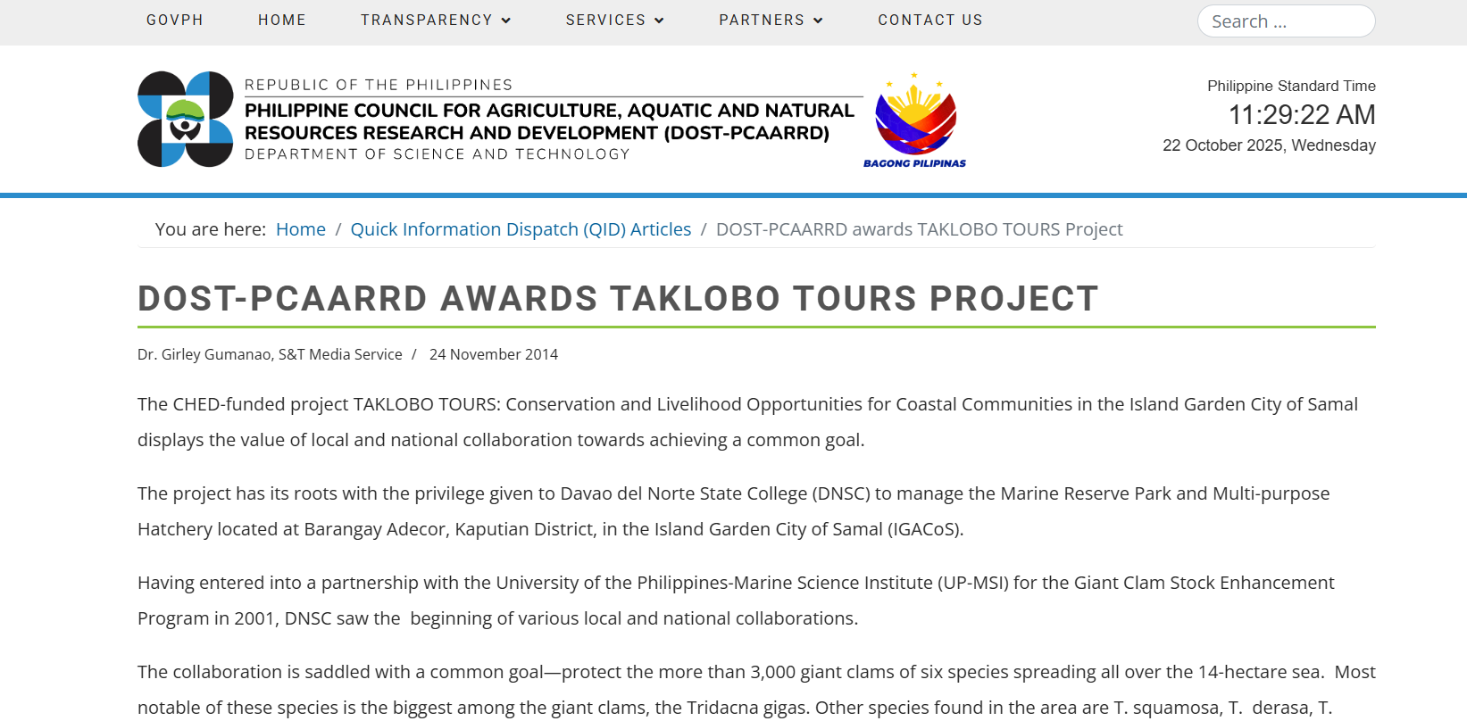Click the PCAARRD agency name header text
The height and width of the screenshot is (721, 1467).
tap(549, 121)
